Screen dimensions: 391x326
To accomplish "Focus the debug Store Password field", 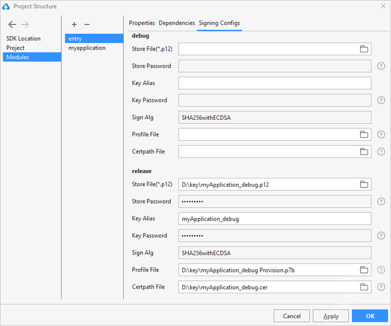I will pyautogui.click(x=274, y=66).
